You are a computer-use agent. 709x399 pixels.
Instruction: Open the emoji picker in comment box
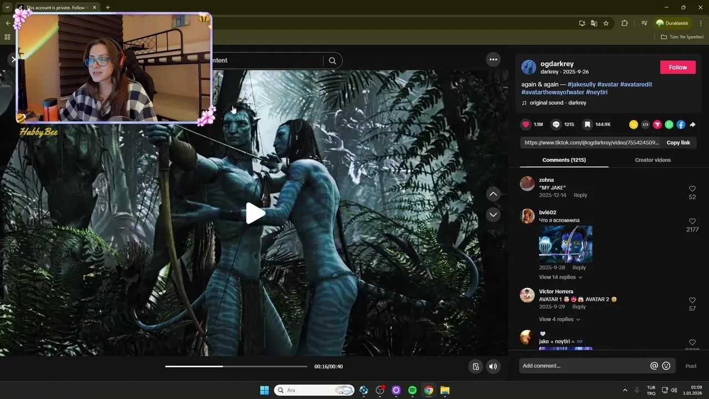click(666, 366)
